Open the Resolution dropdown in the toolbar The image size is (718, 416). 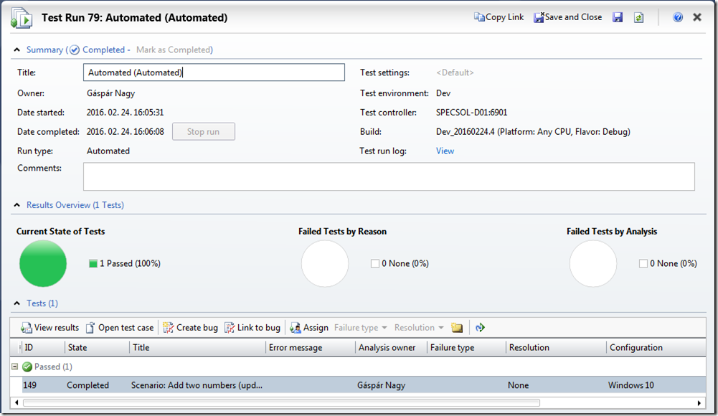point(419,328)
